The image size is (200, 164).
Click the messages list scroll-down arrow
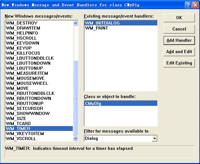pyautogui.click(x=75, y=138)
